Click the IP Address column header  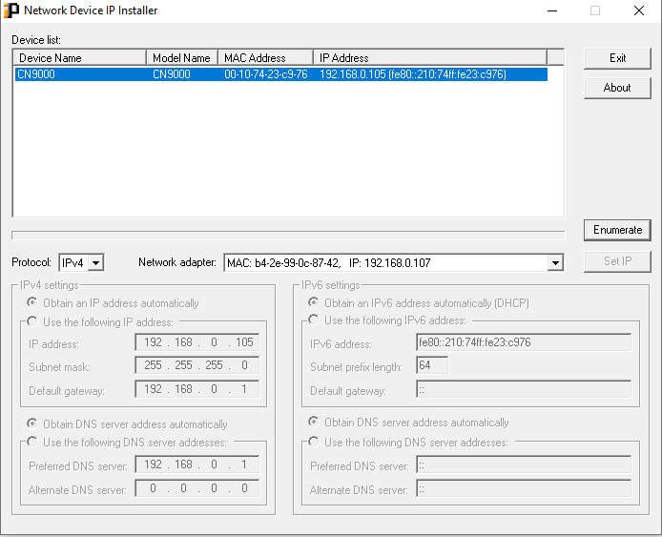[429, 58]
